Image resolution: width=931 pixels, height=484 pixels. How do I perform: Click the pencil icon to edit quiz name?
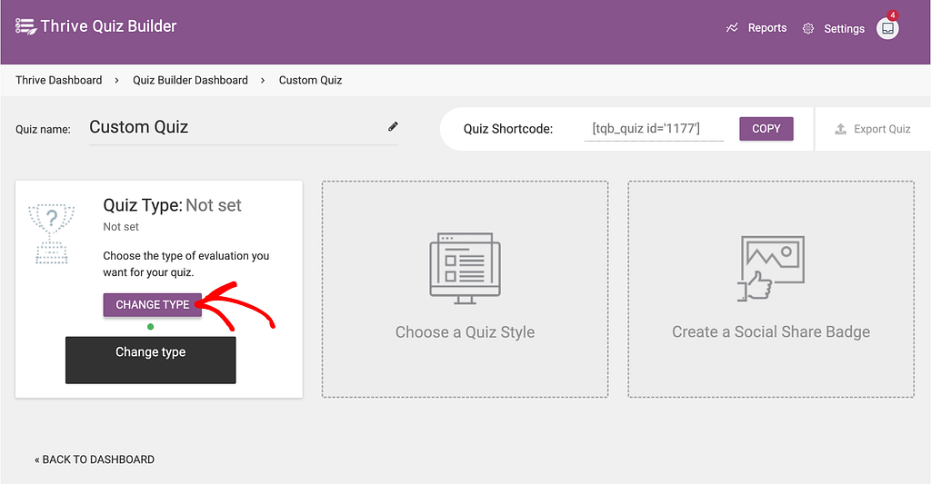tap(393, 127)
